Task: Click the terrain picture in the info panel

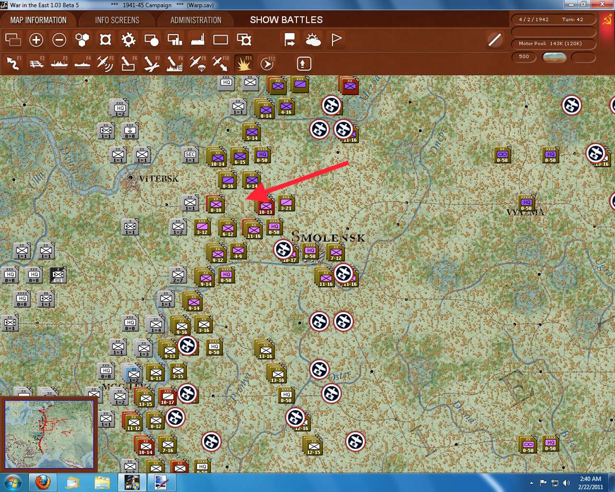Action: point(554,57)
